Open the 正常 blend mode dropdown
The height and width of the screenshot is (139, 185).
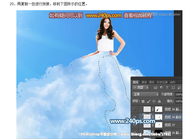145,94
